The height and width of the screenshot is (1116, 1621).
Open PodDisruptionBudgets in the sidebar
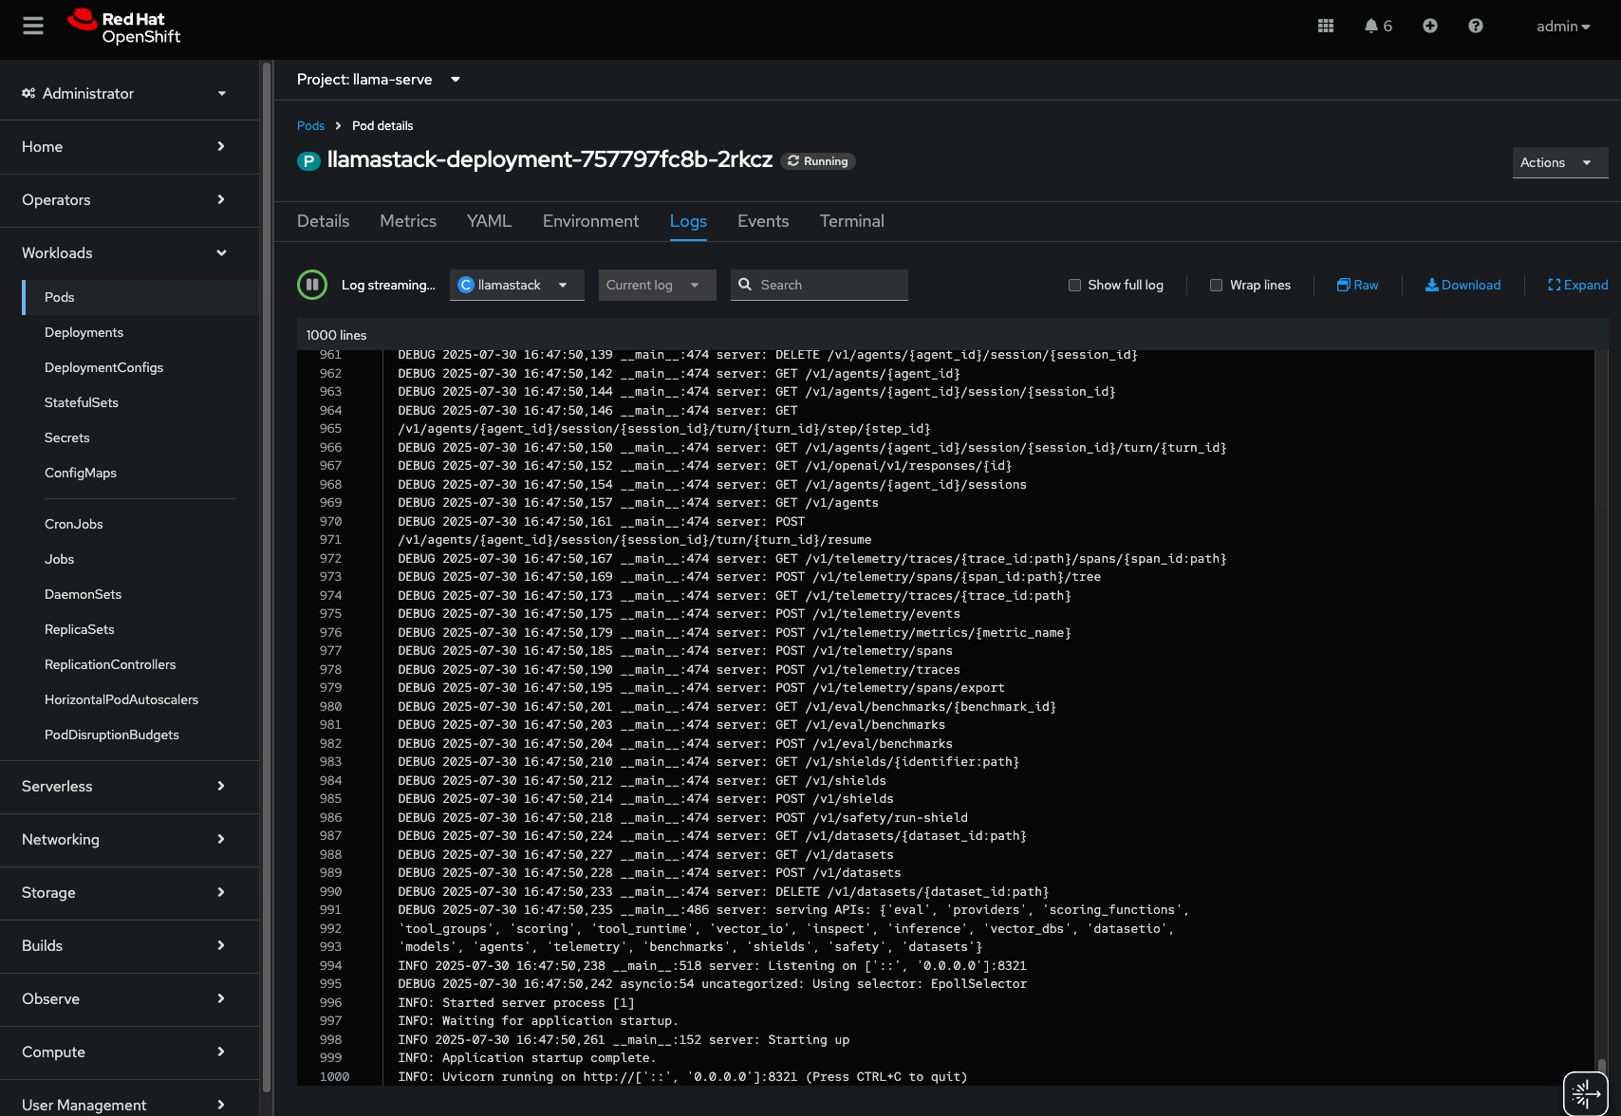[140, 735]
